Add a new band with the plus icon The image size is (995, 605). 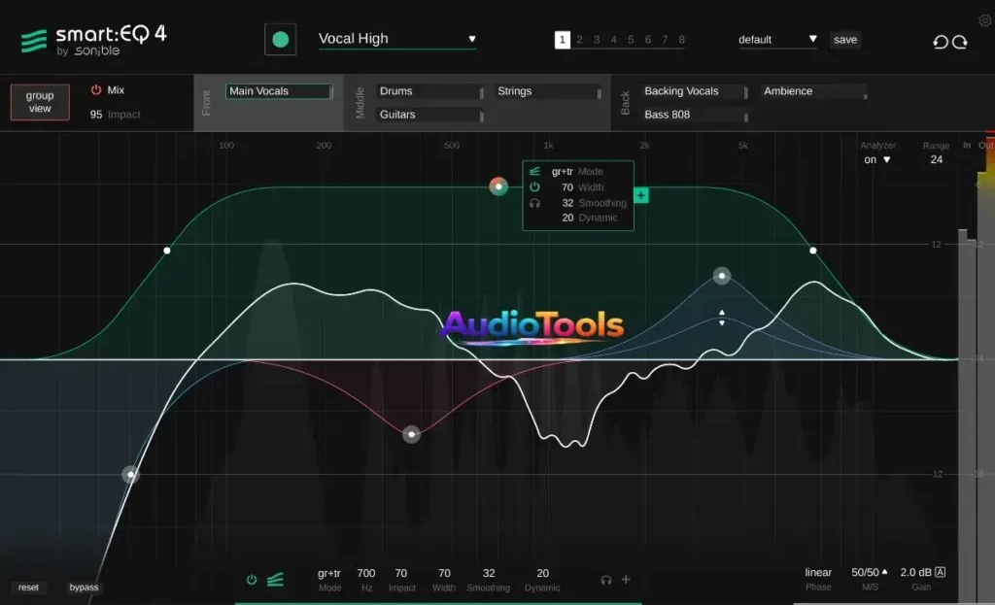626,579
